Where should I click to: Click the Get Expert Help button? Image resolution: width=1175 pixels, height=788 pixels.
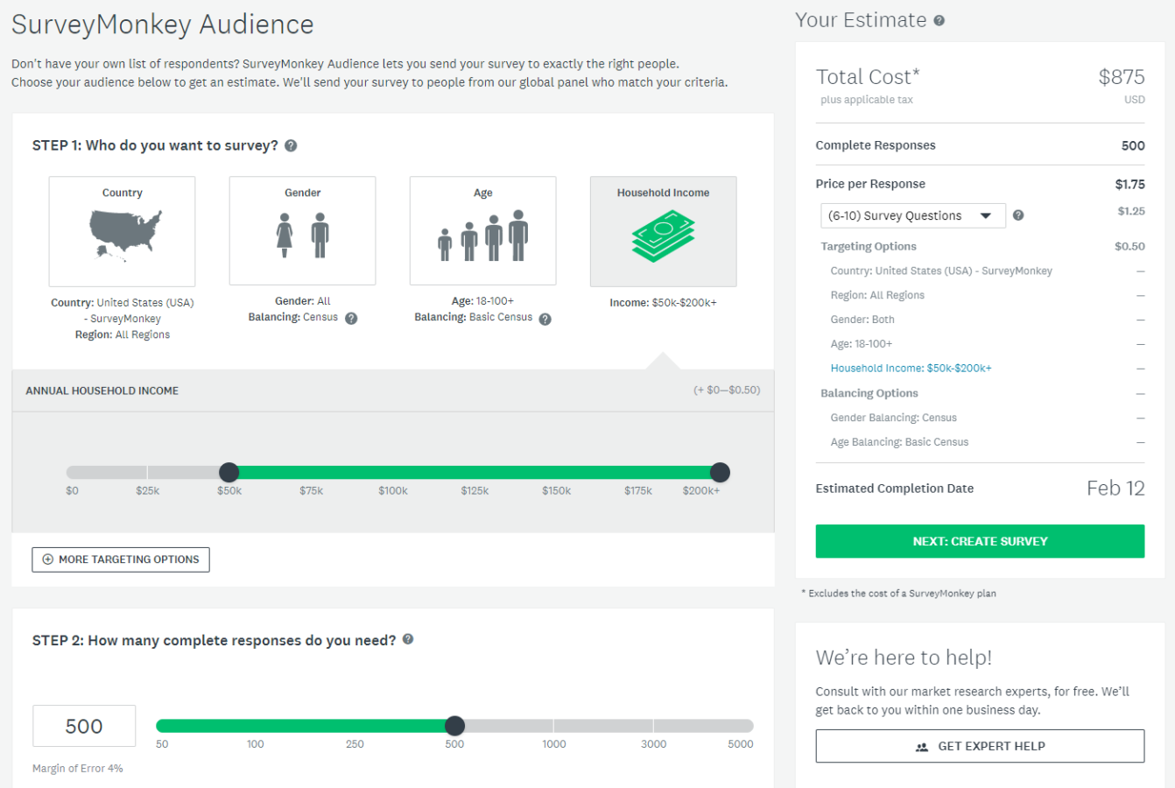click(x=980, y=746)
